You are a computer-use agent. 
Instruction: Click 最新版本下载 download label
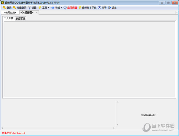(89, 8)
